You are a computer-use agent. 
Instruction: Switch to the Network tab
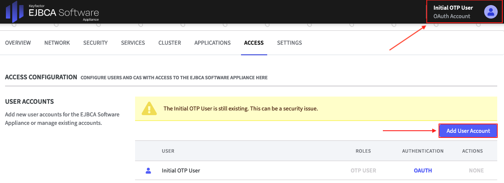[x=57, y=43]
